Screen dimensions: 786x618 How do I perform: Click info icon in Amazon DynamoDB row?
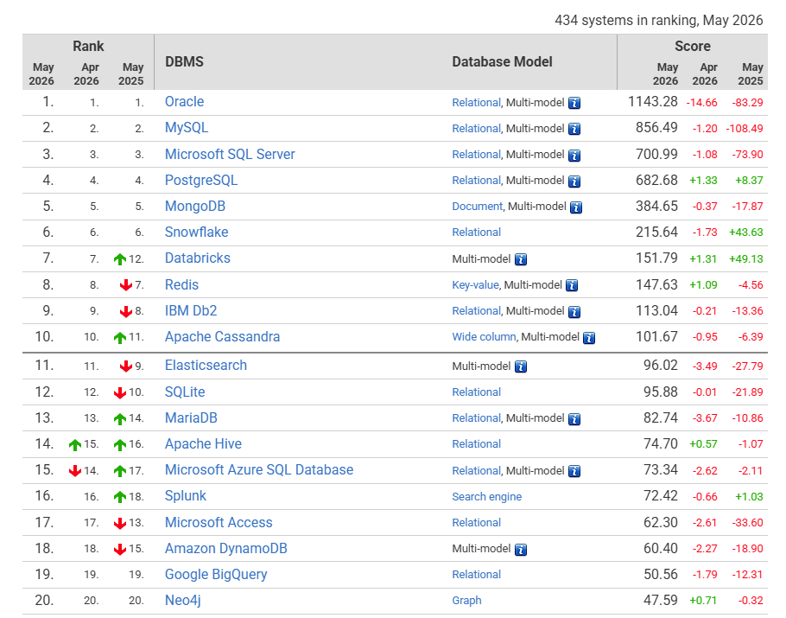tap(521, 549)
